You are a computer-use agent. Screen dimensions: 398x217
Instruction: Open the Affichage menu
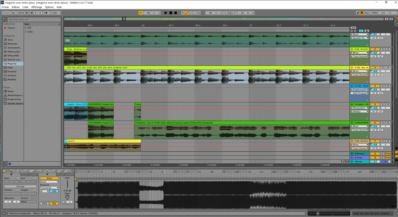[37, 7]
